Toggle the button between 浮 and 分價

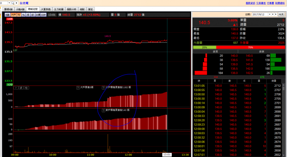click(33, 15)
